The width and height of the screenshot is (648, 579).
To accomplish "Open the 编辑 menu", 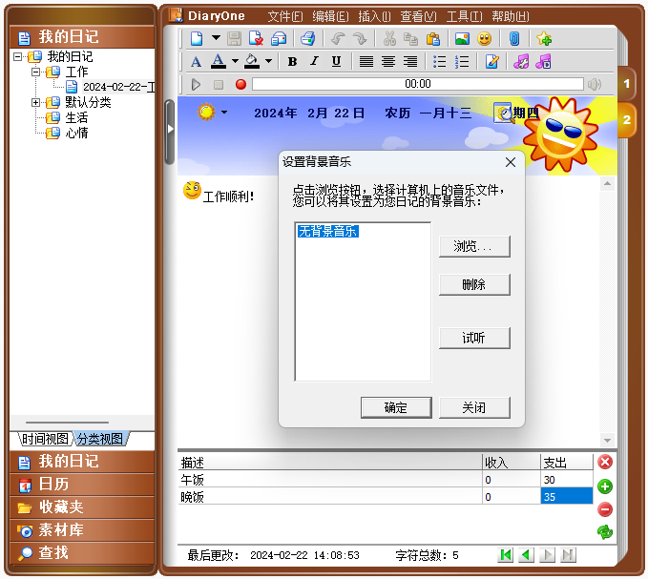I will pyautogui.click(x=330, y=16).
